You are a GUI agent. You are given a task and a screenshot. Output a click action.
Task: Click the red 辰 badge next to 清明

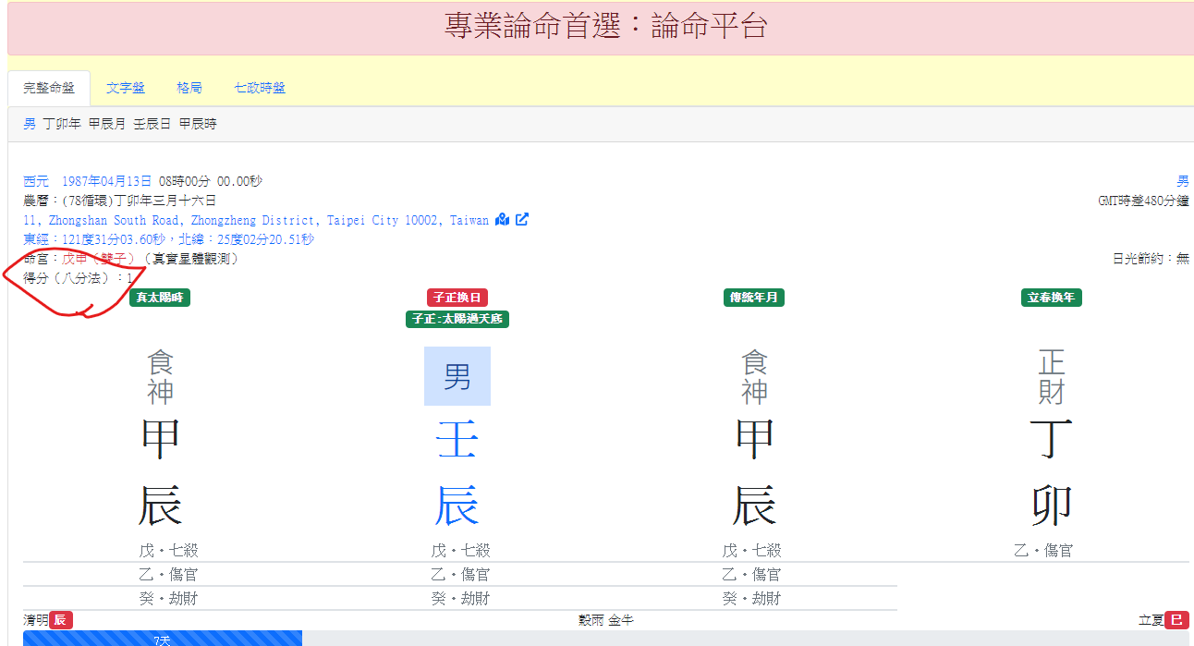[61, 620]
